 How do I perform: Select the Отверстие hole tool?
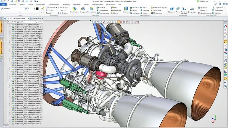click(x=126, y=10)
